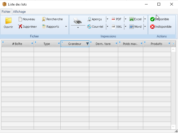Image resolution: width=178 pixels, height=133 pixels.
Task: Open print preview with Aperçu
Action: [95, 19]
